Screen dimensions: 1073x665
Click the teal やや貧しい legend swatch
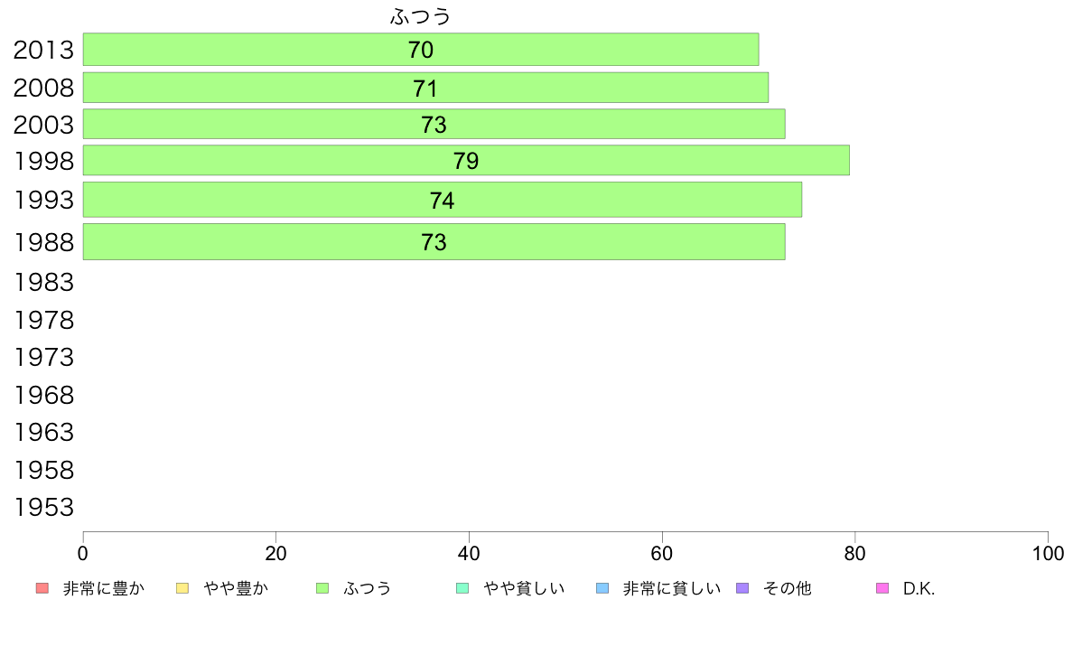coord(462,588)
